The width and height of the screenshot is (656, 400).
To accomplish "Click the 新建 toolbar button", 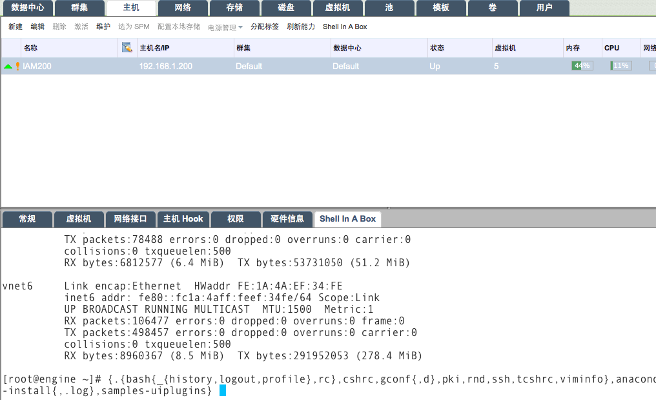I will [15, 26].
